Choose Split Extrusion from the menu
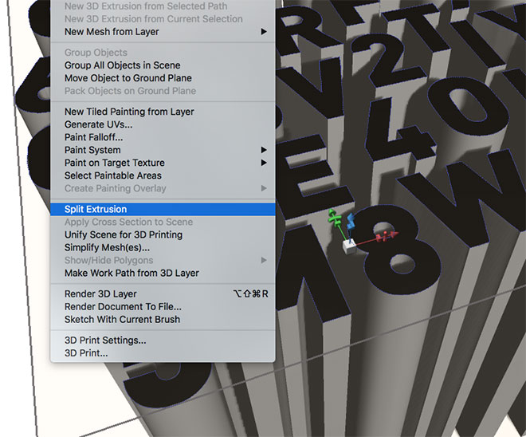This screenshot has height=437, width=526. (96, 209)
